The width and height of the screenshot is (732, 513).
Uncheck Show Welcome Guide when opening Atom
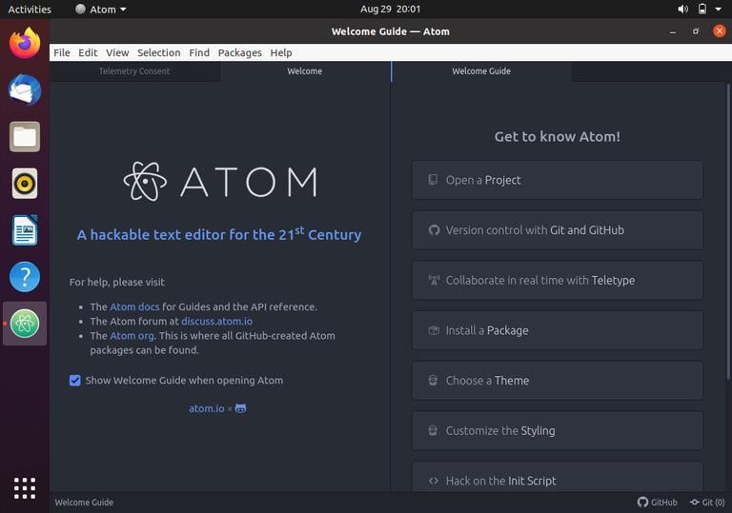click(x=74, y=381)
